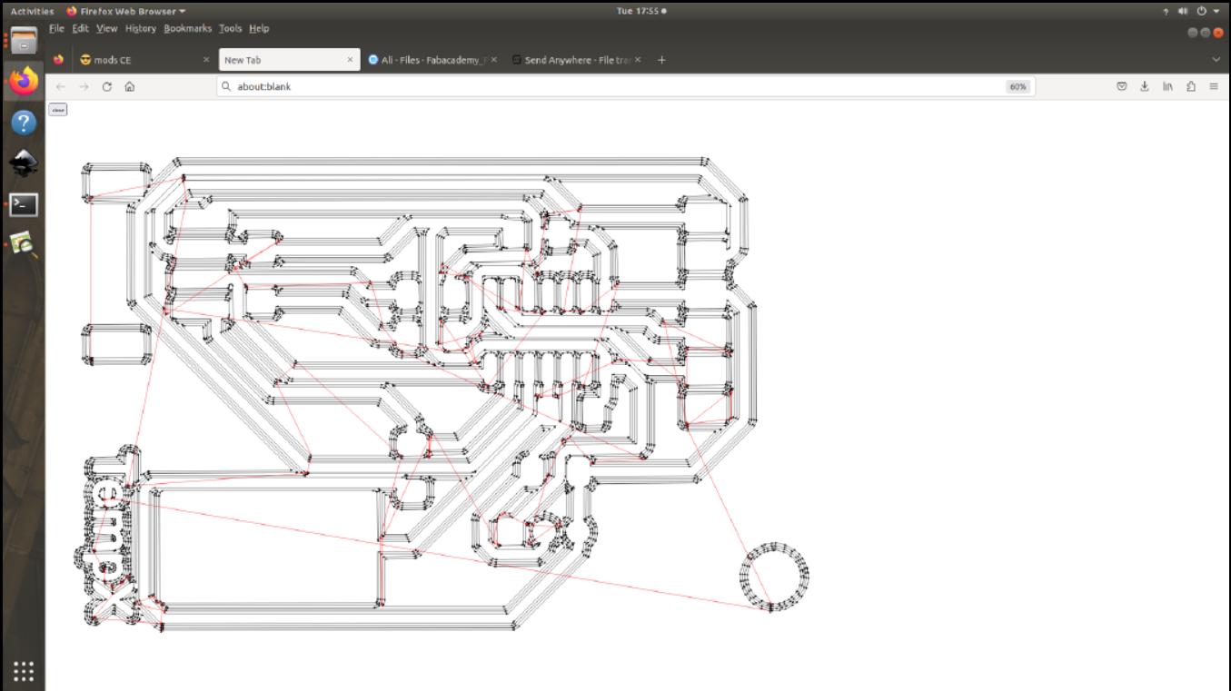
Task: Open the clock showing Tue 17:55
Action: click(641, 11)
